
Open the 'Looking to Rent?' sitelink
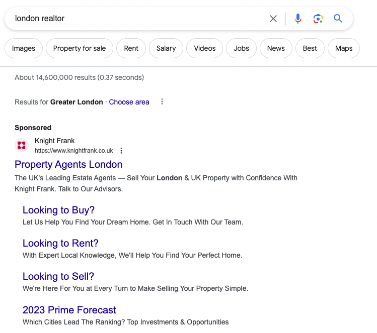pos(60,243)
